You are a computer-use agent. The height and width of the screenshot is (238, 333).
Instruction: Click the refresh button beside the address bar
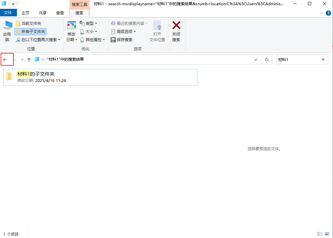pos(266,59)
